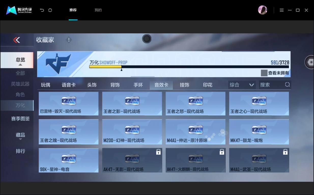Click sound card icon of 98K-星神
The height and width of the screenshot is (195, 314).
(69, 159)
